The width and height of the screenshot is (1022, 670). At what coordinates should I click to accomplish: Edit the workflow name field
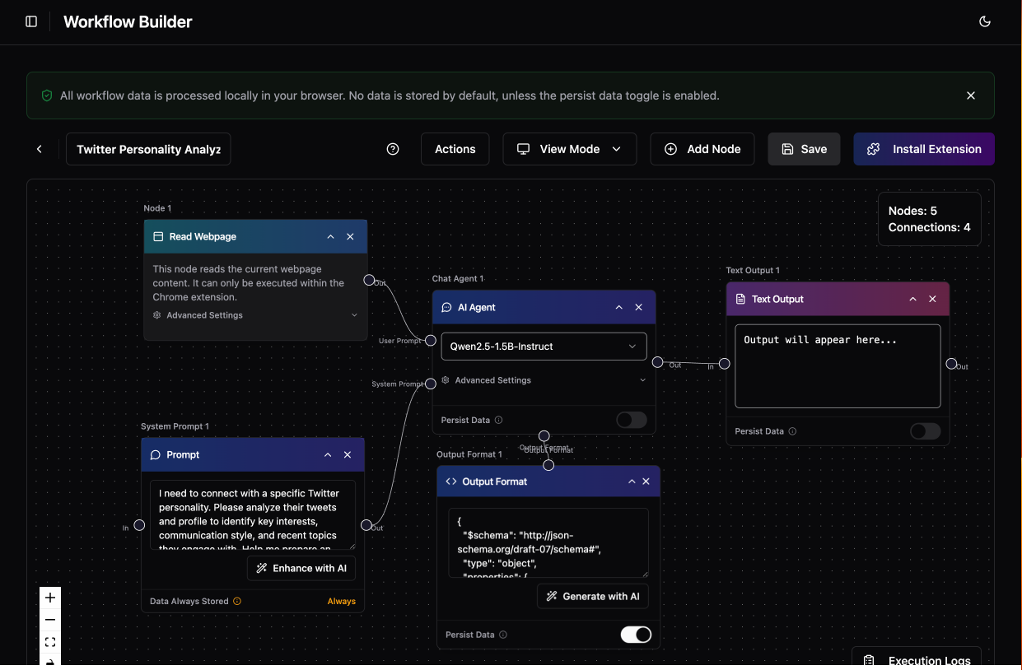coord(148,149)
